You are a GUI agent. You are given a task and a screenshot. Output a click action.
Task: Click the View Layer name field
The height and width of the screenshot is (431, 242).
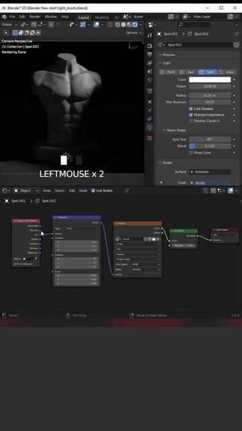tap(209, 17)
